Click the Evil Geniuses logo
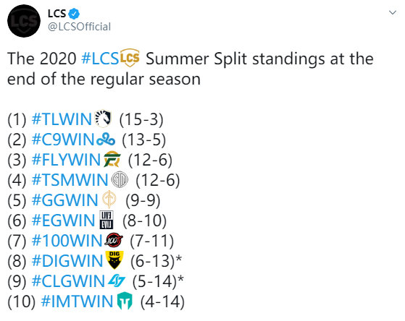The image size is (405, 321). (x=107, y=220)
